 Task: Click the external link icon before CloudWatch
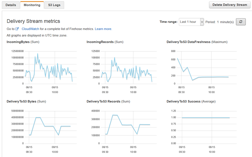(17, 29)
